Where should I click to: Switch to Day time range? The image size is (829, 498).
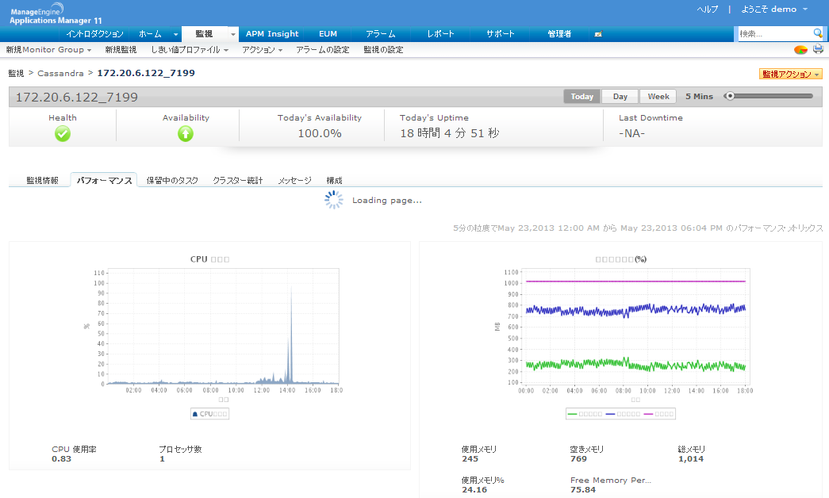[x=620, y=97]
